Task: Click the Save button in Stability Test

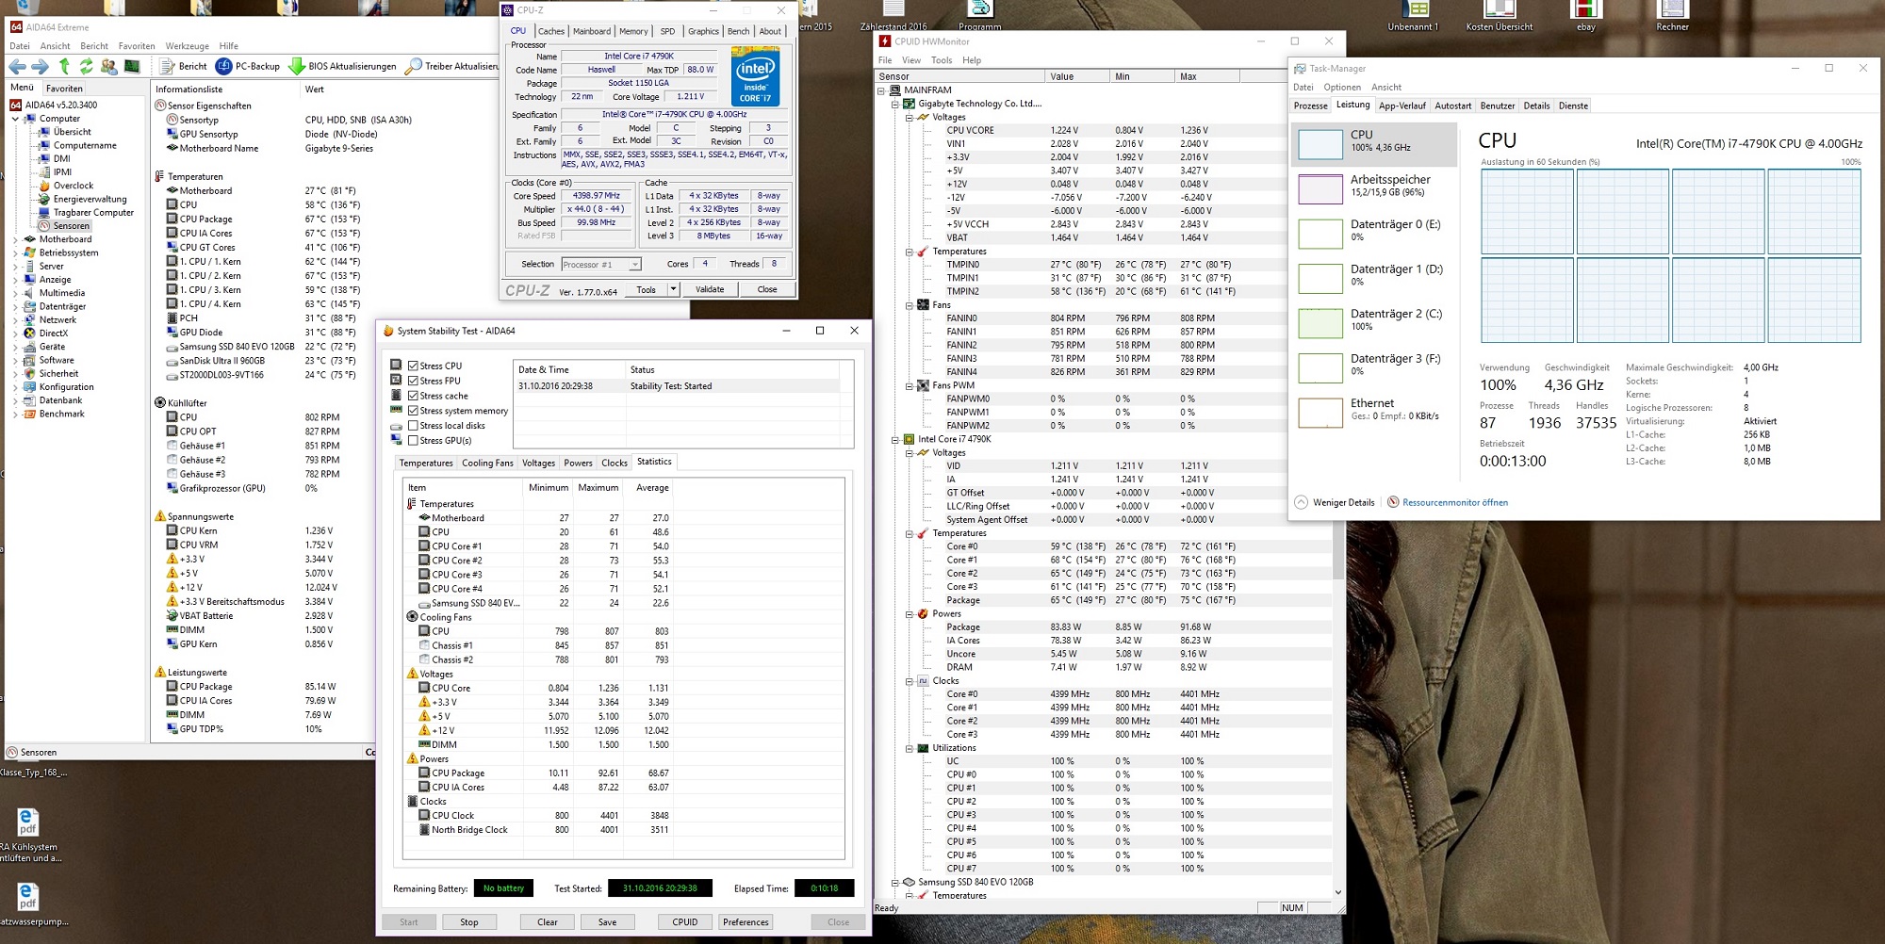Action: [608, 922]
